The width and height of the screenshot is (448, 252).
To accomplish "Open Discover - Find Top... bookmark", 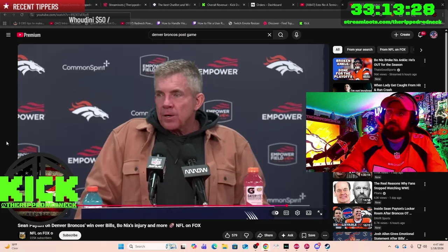I will click(279, 23).
